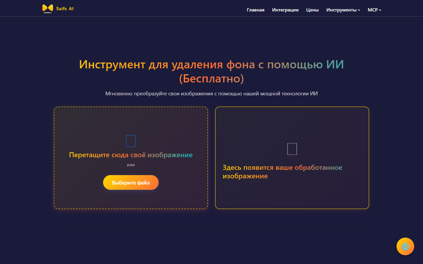Click the upload placeholder icon in drop zone

pyautogui.click(x=131, y=141)
